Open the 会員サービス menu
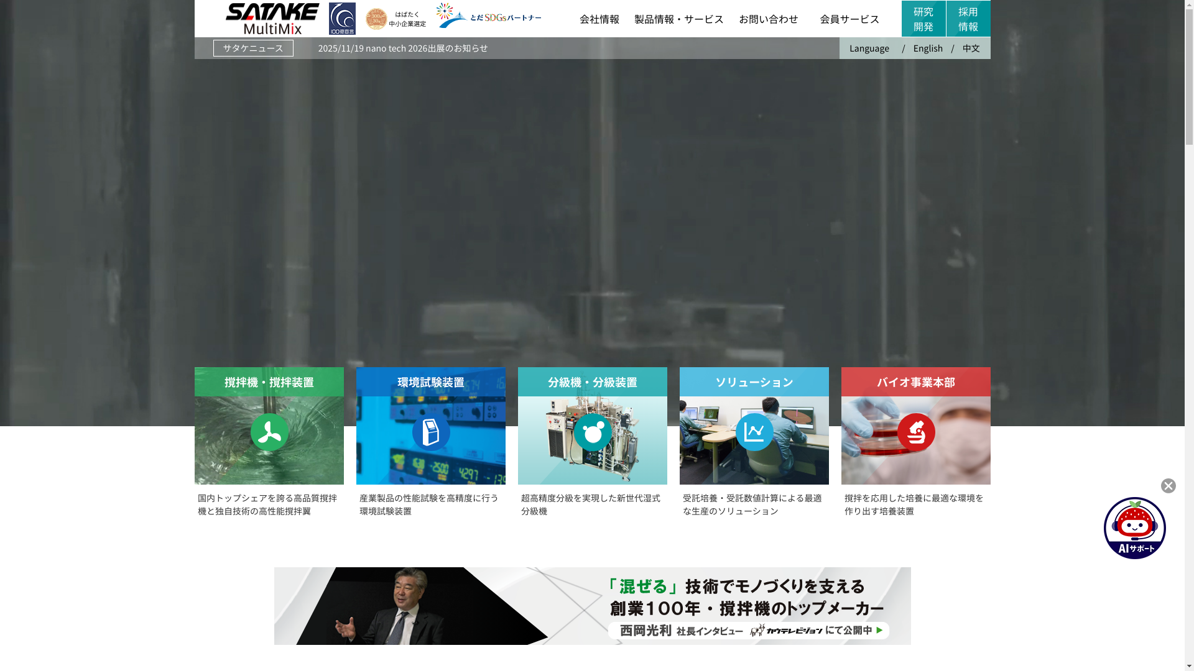1194x671 pixels. pyautogui.click(x=849, y=19)
